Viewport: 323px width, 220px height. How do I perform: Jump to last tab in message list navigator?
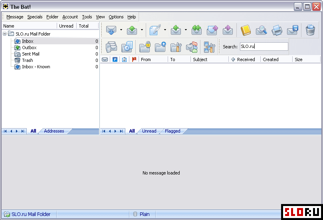click(x=121, y=131)
